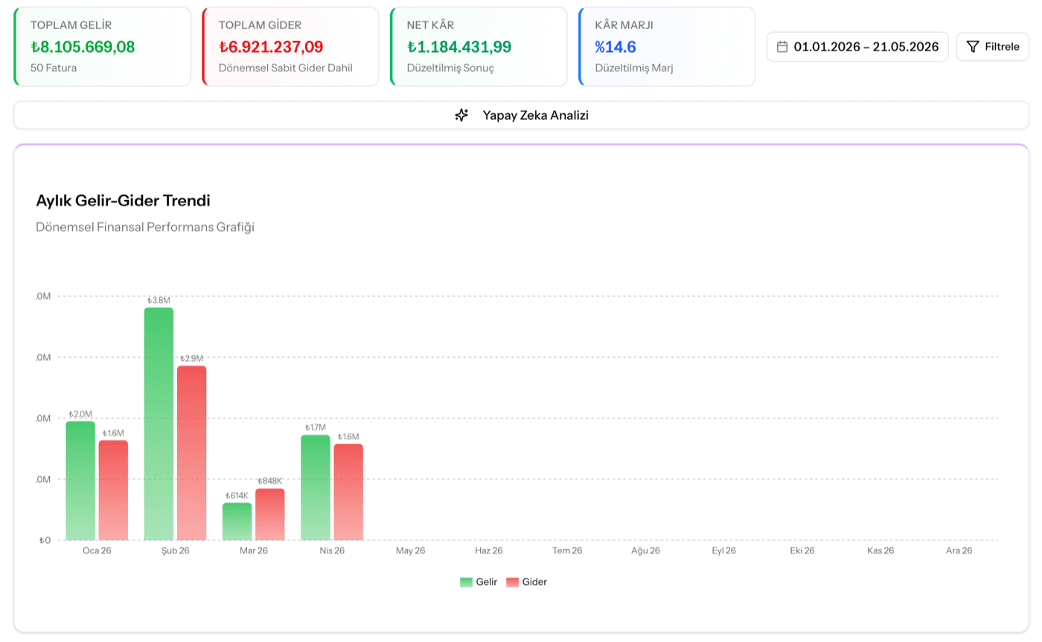This screenshot has width=1042, height=642.
Task: Click the ₺0 y-axis label
Action: (x=45, y=540)
